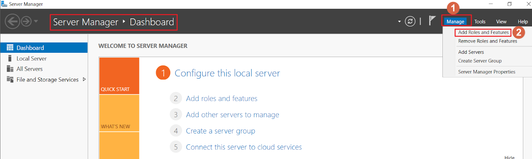Screen dimensions: 532x159
Task: Open the Help menu
Action: pos(523,22)
